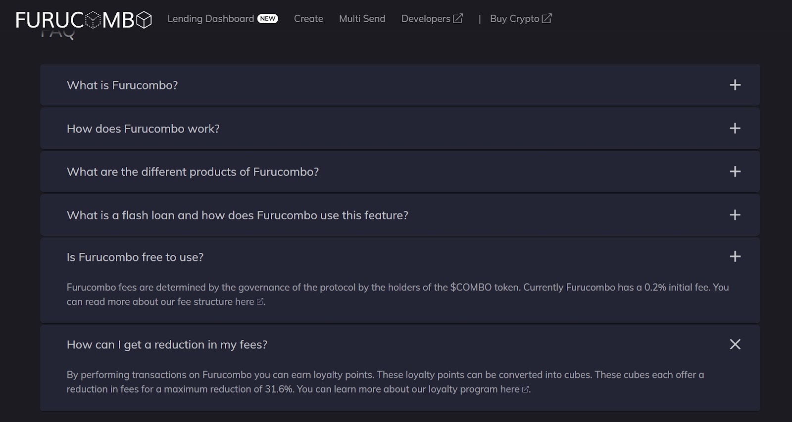792x422 pixels.
Task: Click 'How can I get a reduction in my fees?'
Action: (167, 345)
